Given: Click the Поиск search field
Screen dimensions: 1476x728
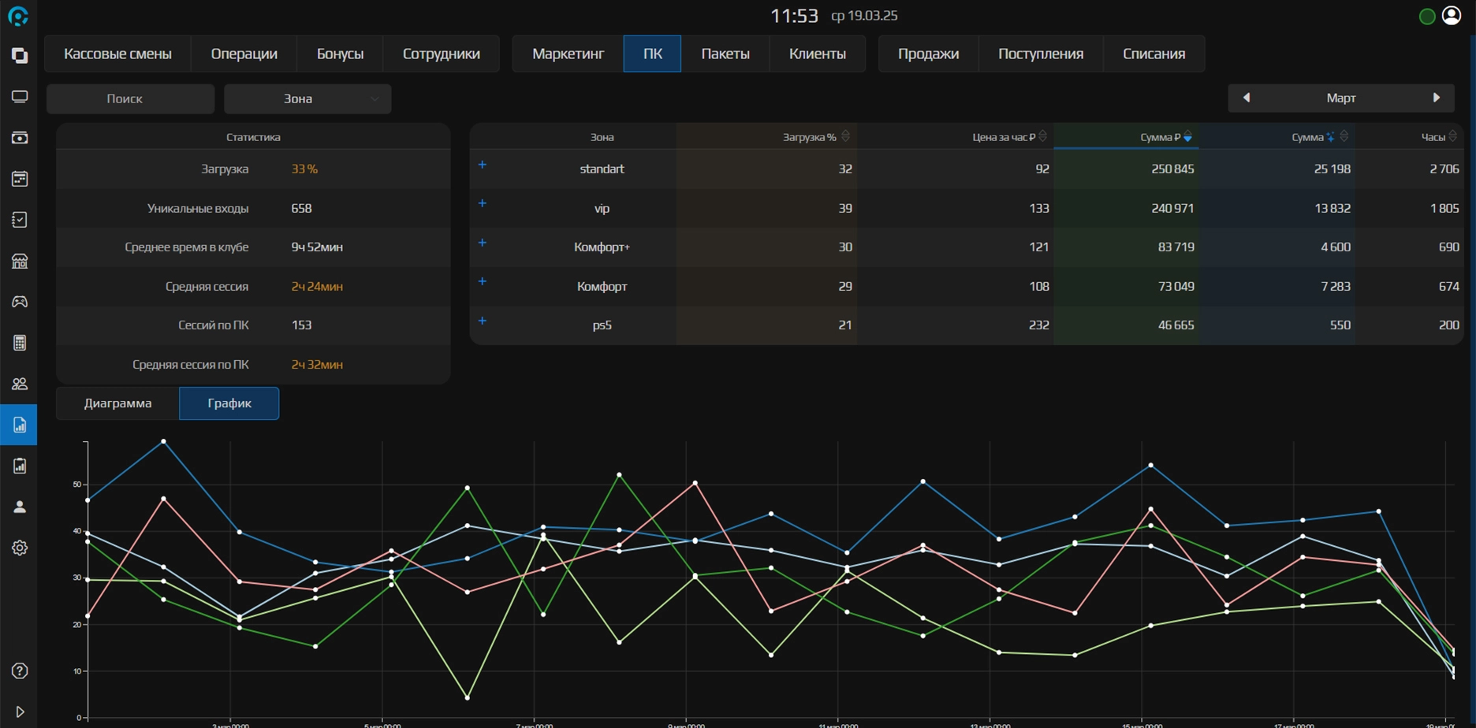Looking at the screenshot, I should click(x=130, y=98).
